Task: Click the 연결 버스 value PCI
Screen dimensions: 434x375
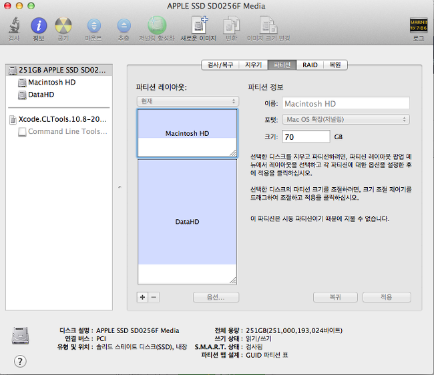Action: [101, 339]
